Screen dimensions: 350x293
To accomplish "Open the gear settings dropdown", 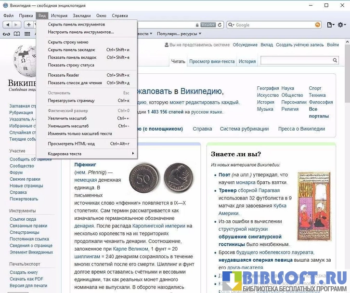I will click(x=343, y=25).
